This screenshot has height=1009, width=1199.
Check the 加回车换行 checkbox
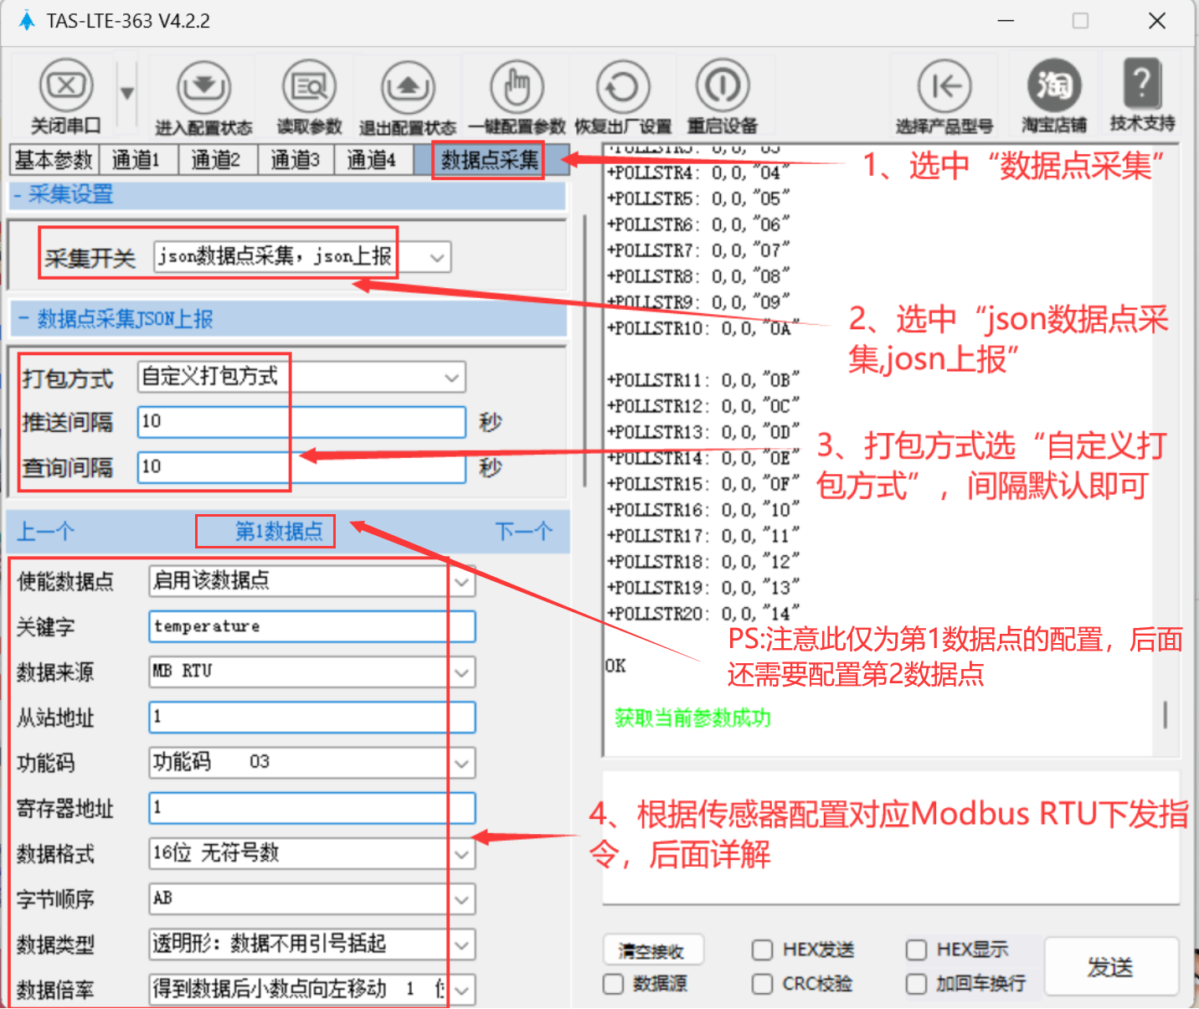[x=916, y=984]
